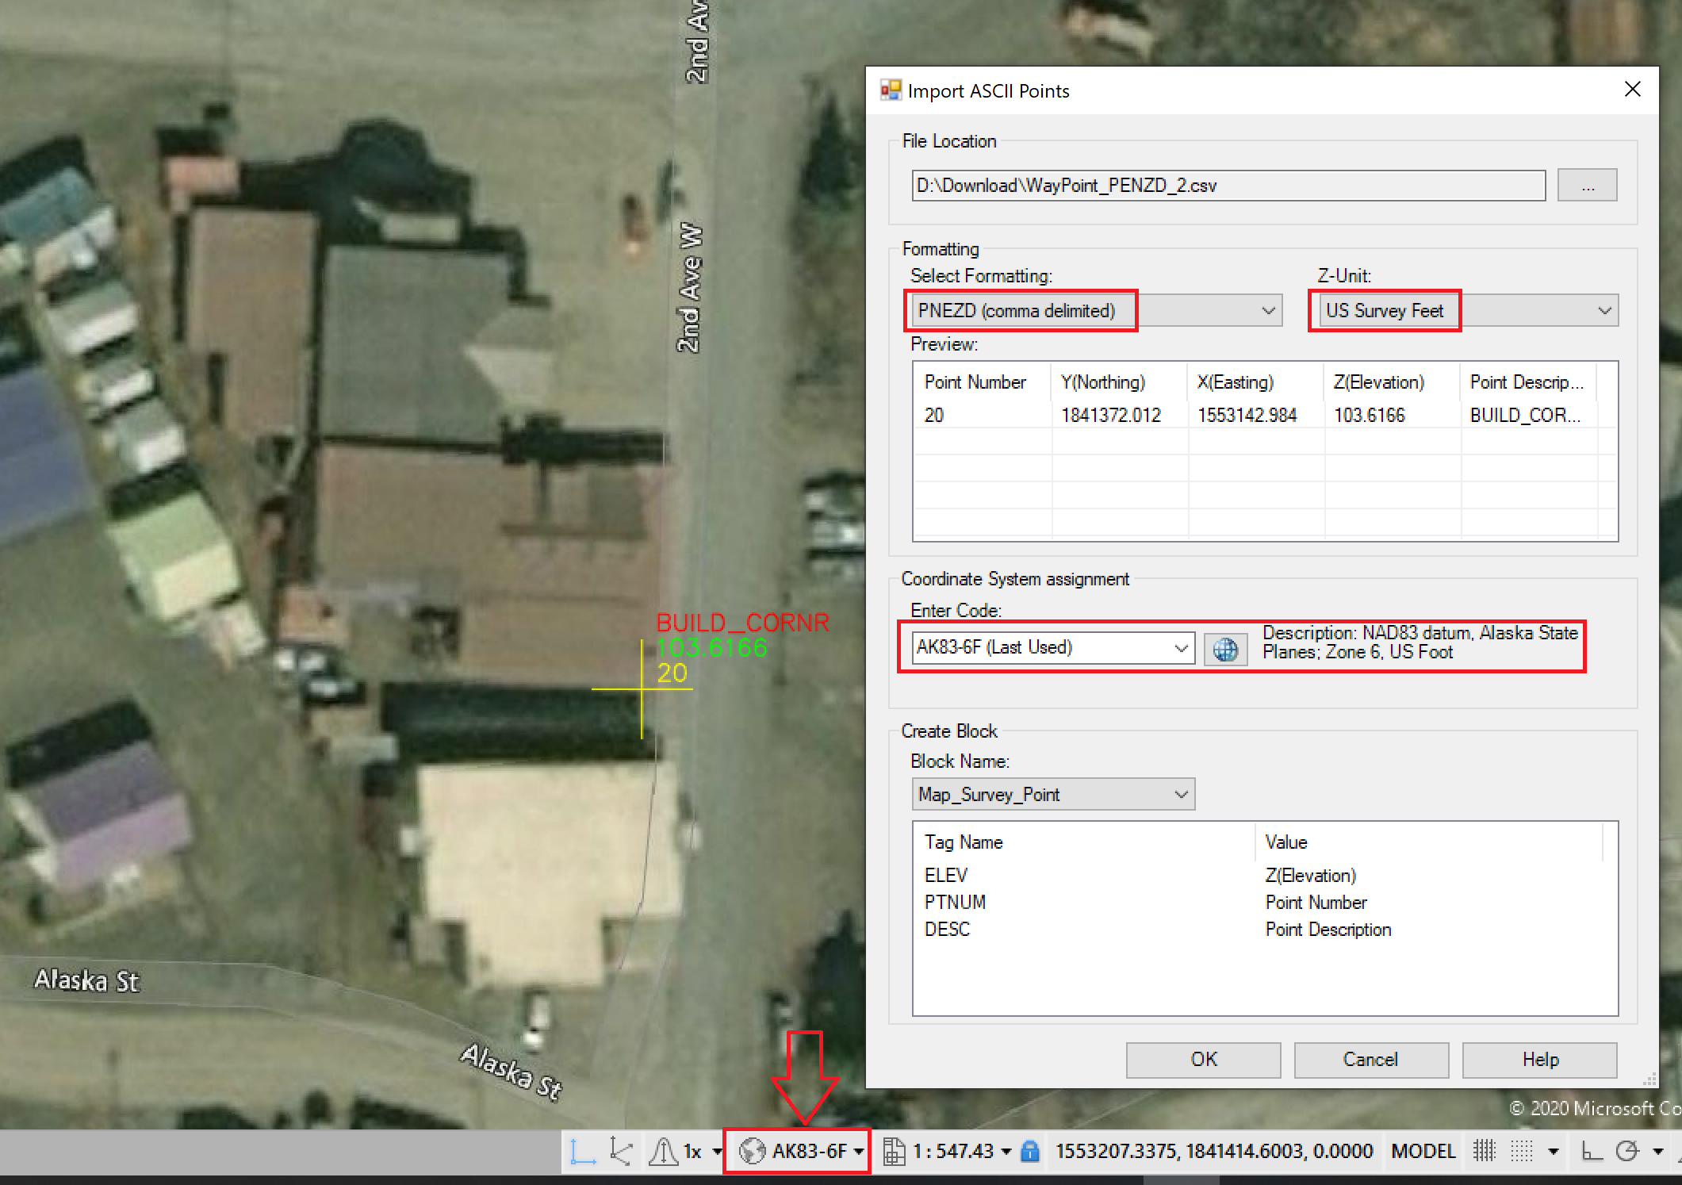Click the viewport scale sheet icon
Screen dimensions: 1682x1185
[x=894, y=1151]
